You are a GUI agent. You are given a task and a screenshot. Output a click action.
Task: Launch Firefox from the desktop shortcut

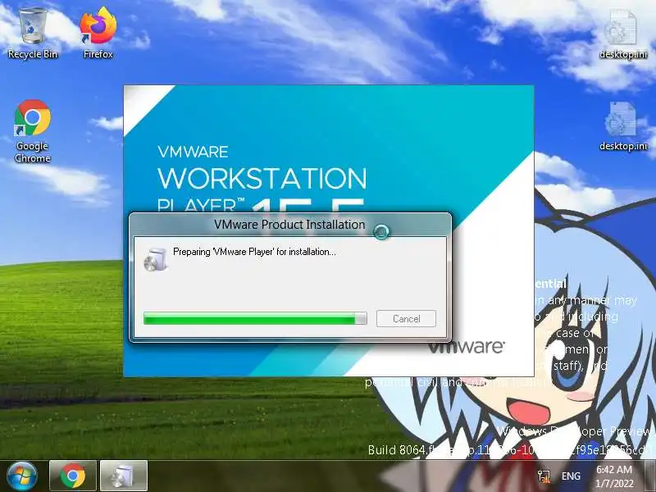tap(98, 34)
